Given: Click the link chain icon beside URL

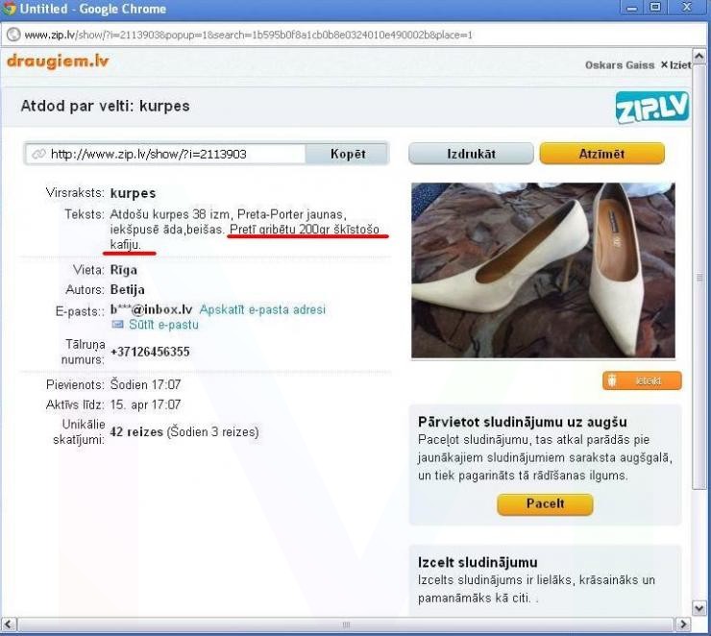Looking at the screenshot, I should pyautogui.click(x=38, y=154).
